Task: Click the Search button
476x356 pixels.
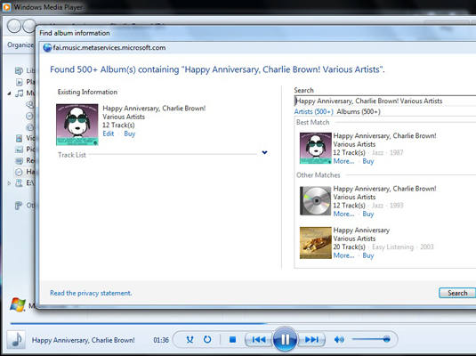Action: click(x=457, y=293)
